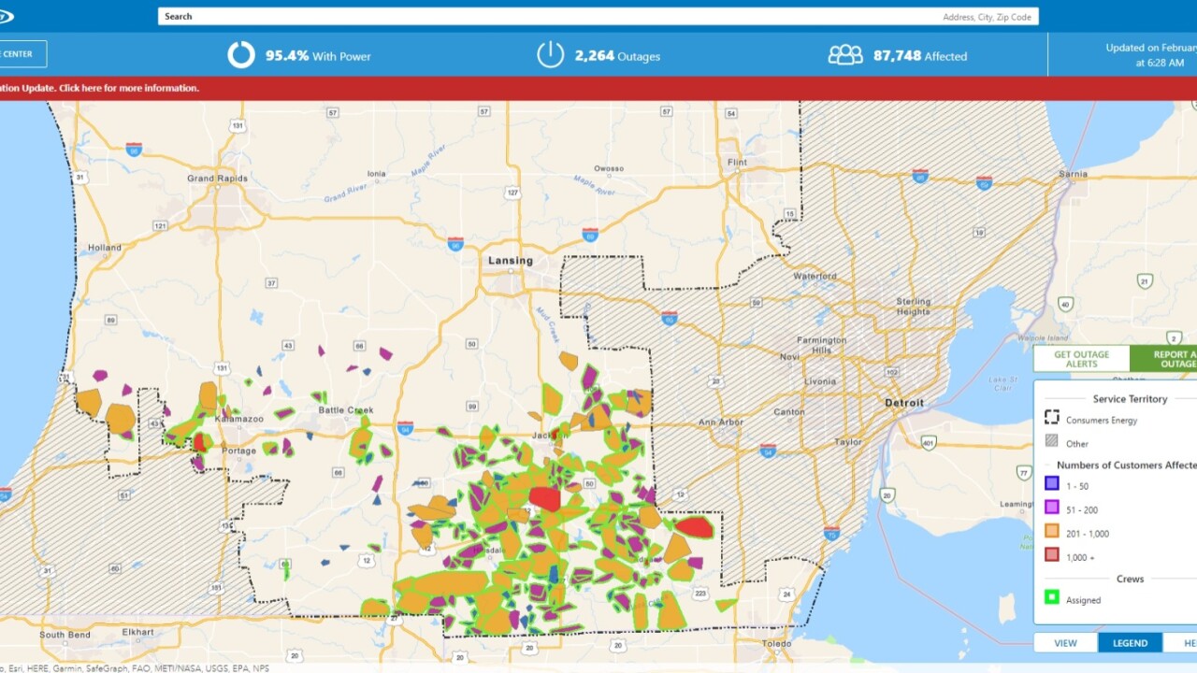The width and height of the screenshot is (1197, 673).
Task: Select the LEGEND tab
Action: point(1130,643)
